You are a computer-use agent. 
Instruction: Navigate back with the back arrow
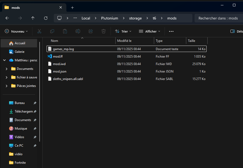(7, 18)
